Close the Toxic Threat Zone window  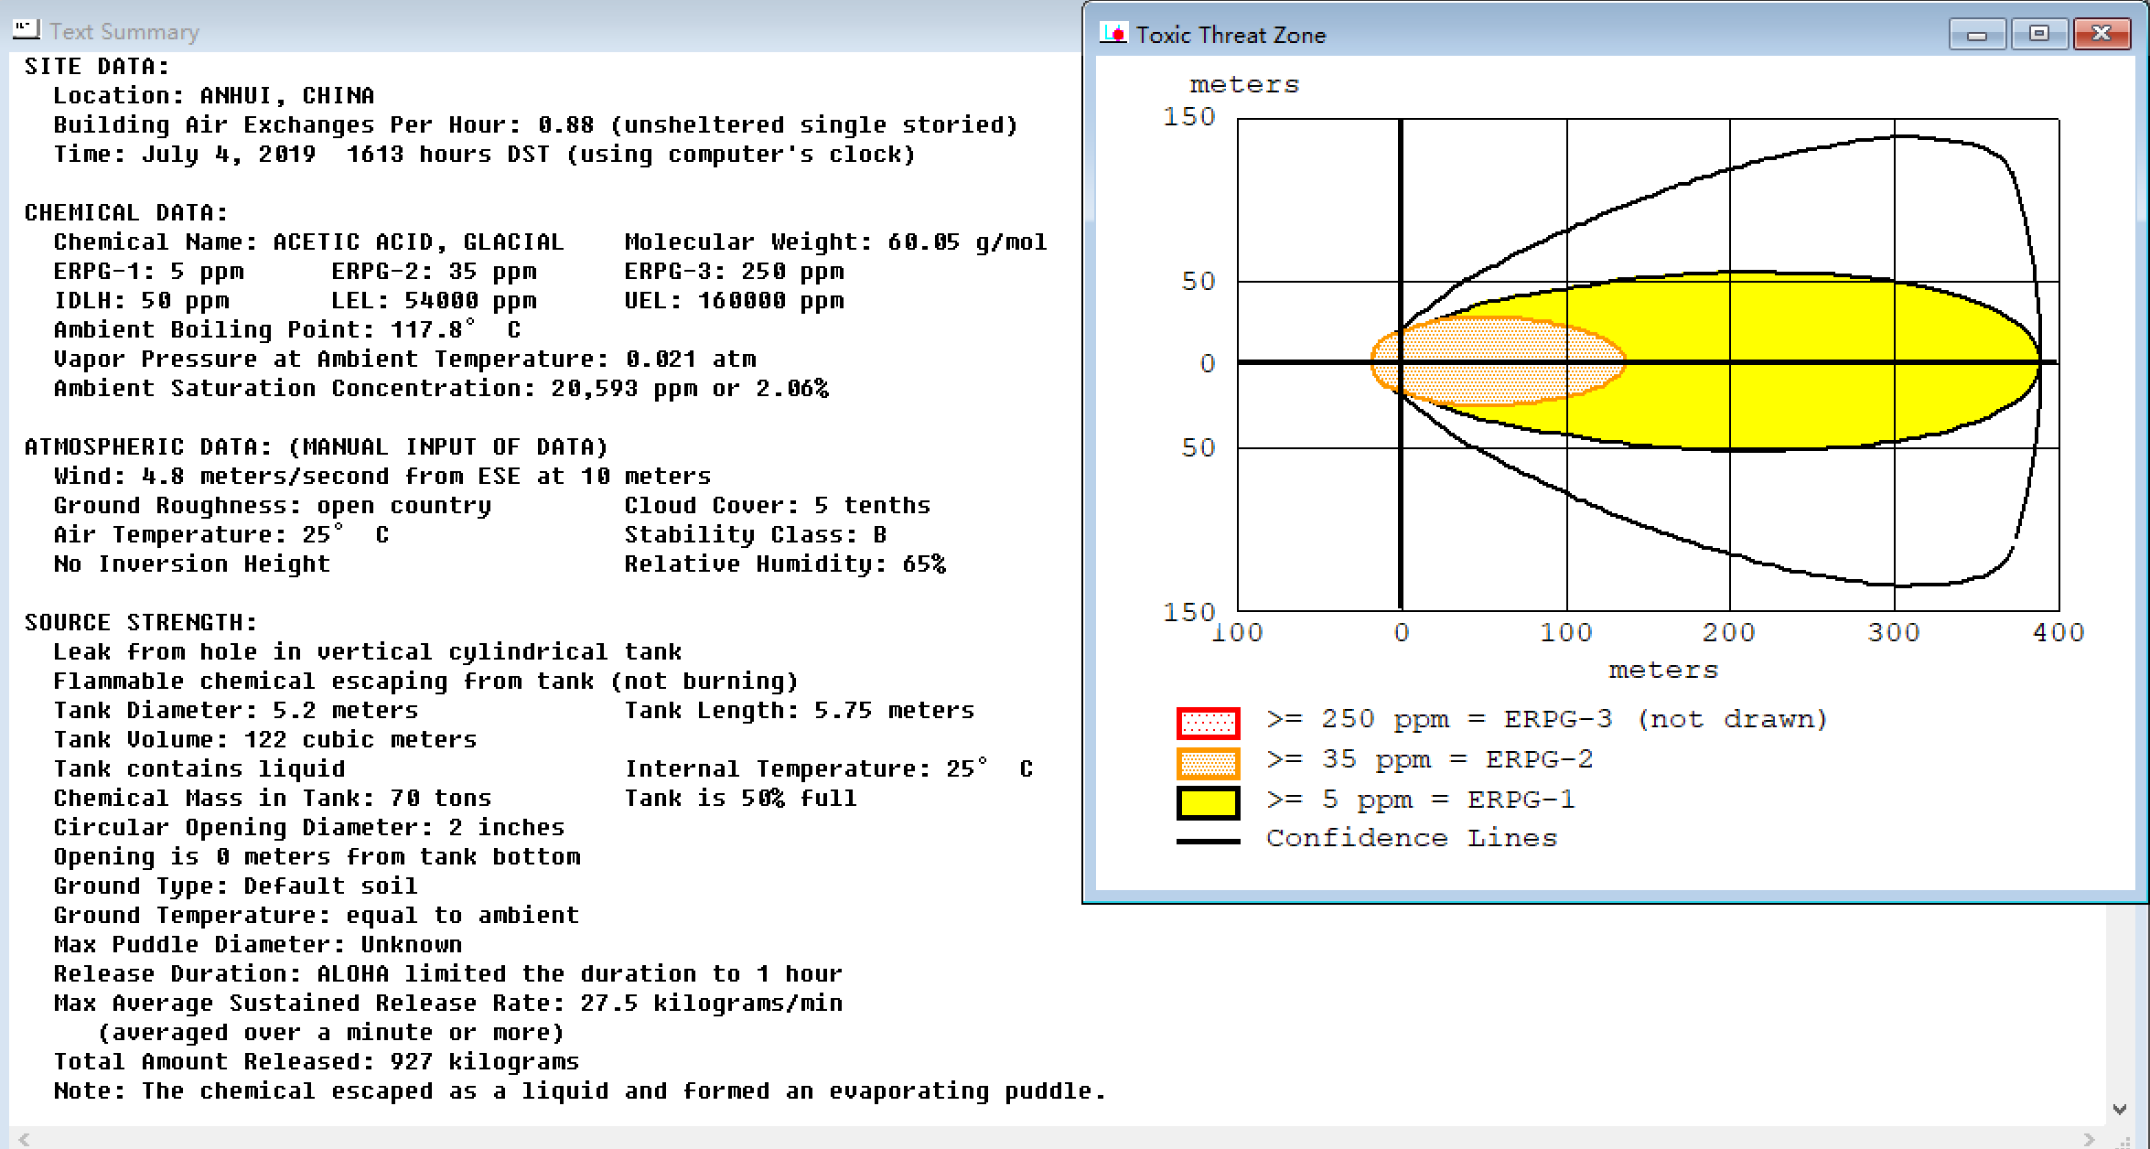coord(2102,35)
